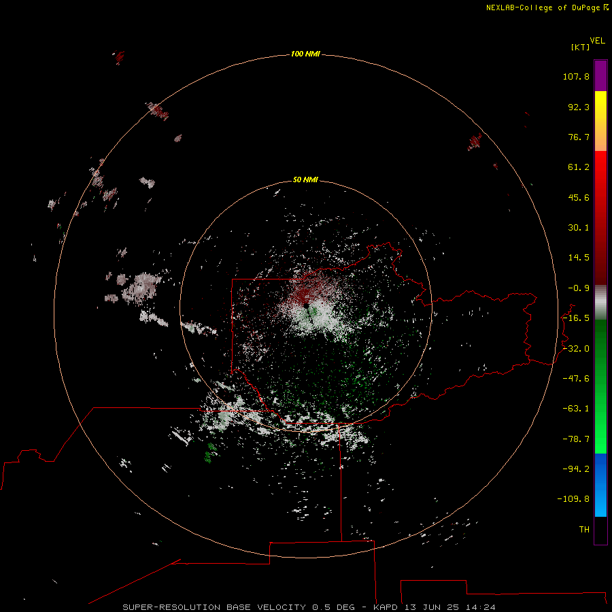Click the 14.5 legend value

[579, 258]
